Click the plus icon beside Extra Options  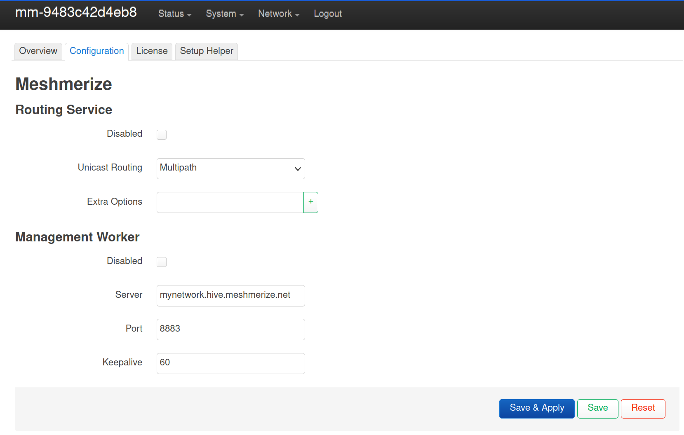[311, 202]
